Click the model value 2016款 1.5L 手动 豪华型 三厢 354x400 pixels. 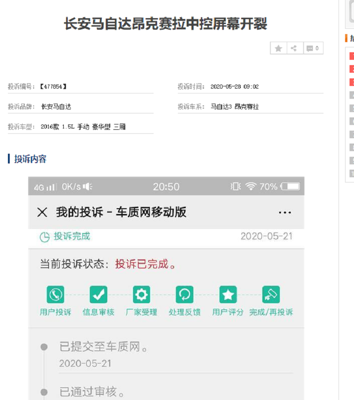point(83,127)
